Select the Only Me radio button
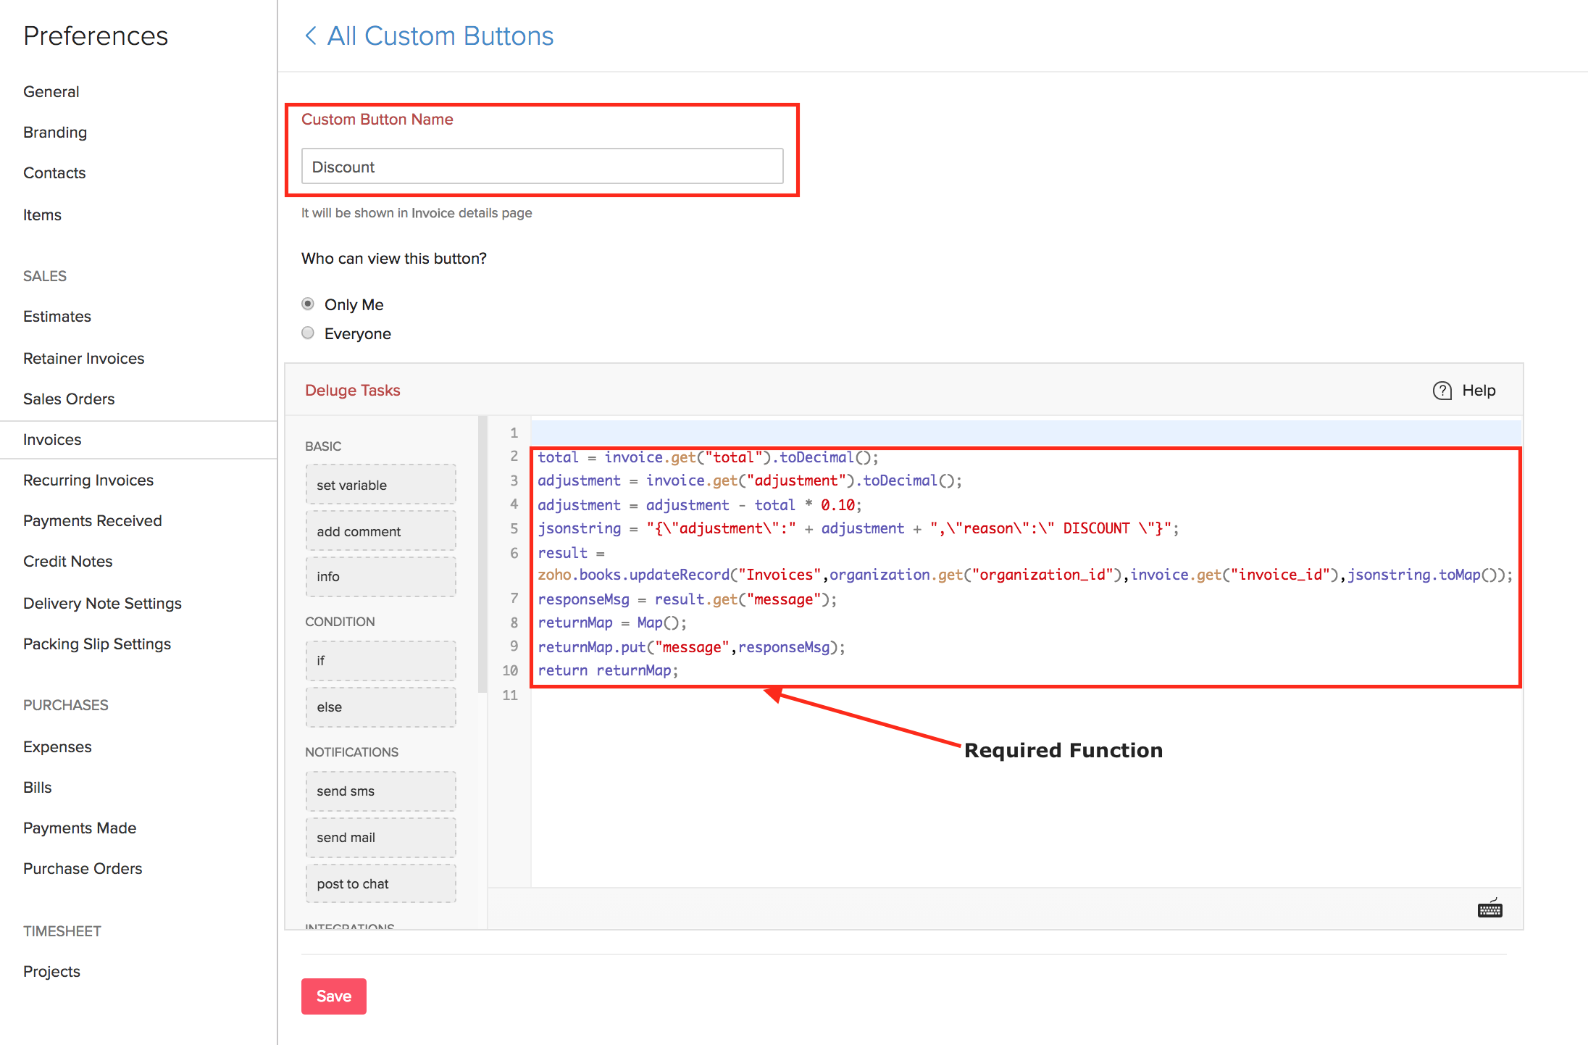This screenshot has height=1045, width=1588. [308, 304]
